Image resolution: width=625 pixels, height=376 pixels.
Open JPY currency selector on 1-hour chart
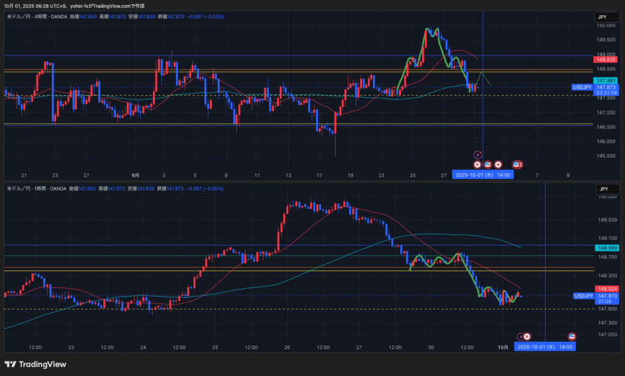click(602, 189)
